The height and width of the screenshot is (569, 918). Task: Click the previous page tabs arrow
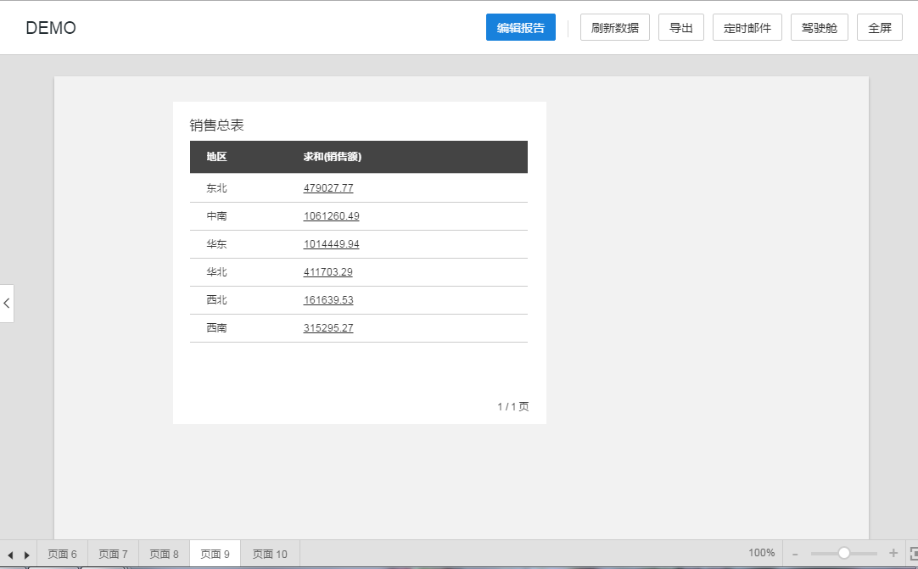coord(10,555)
